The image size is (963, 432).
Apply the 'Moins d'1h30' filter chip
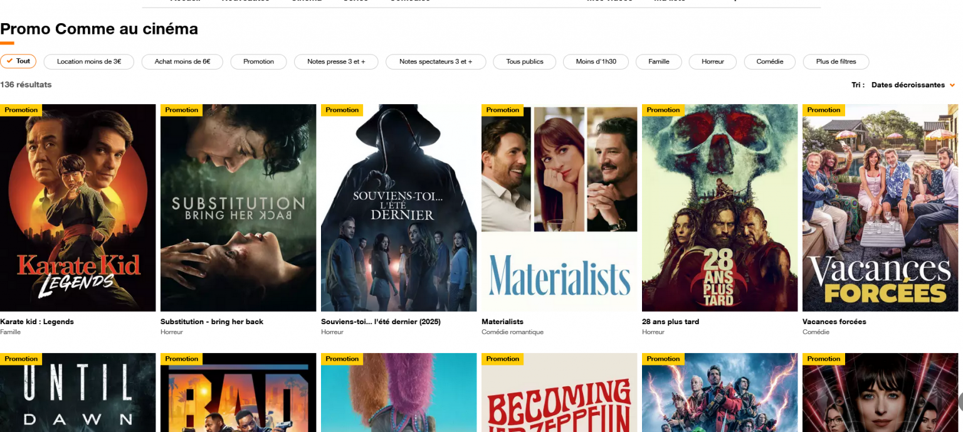(x=596, y=61)
